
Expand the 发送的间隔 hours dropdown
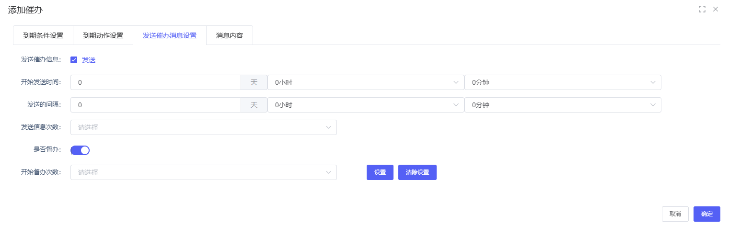pyautogui.click(x=366, y=105)
